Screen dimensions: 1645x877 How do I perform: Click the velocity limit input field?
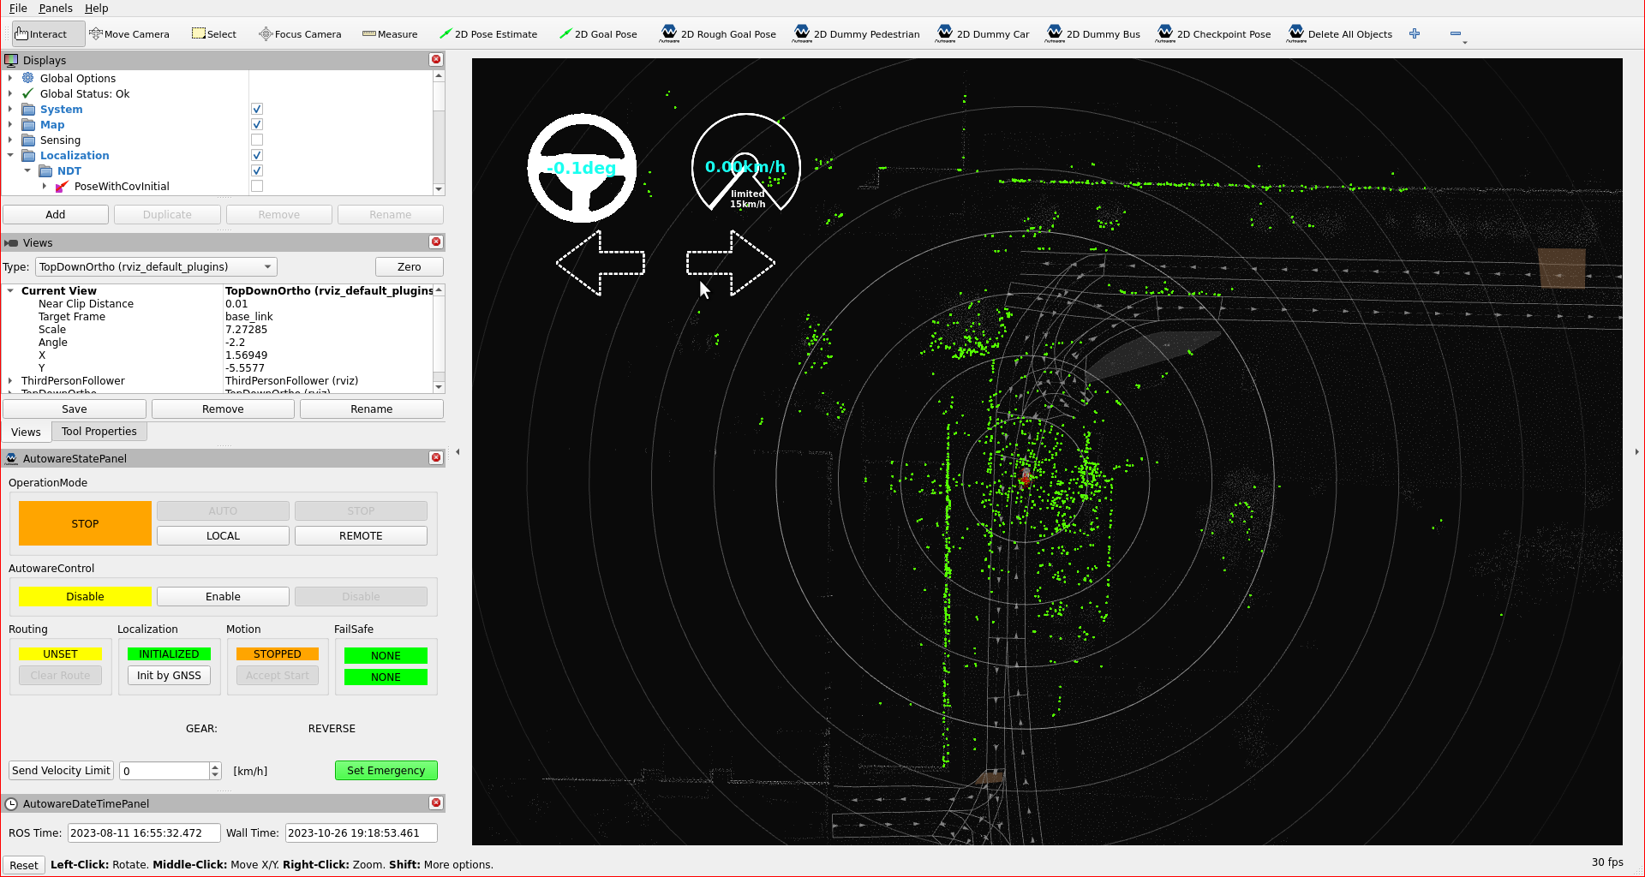[x=164, y=771]
